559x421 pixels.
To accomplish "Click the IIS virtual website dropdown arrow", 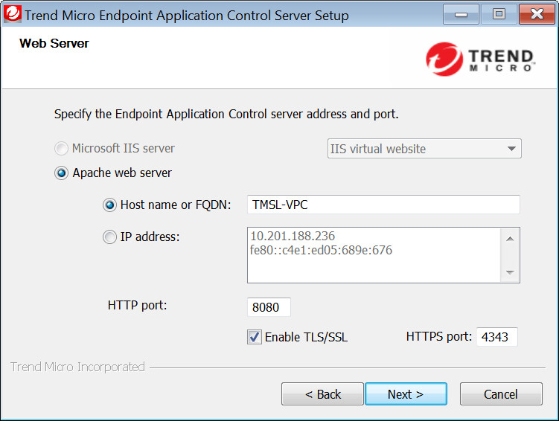I will point(511,149).
